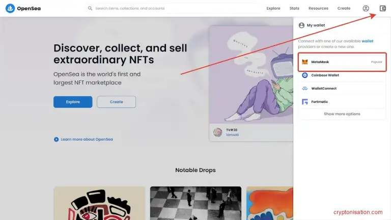
Task: Follow the blue wallet hyperlink
Action: coord(367,41)
